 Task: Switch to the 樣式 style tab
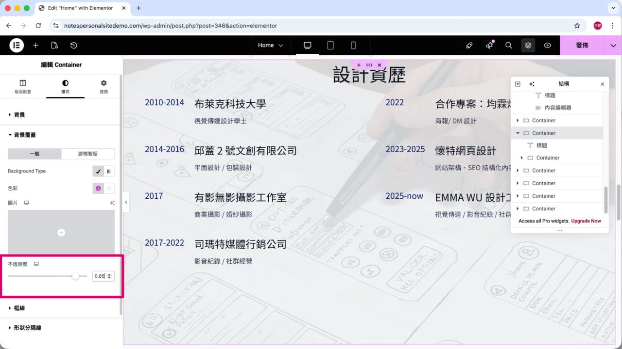(65, 87)
